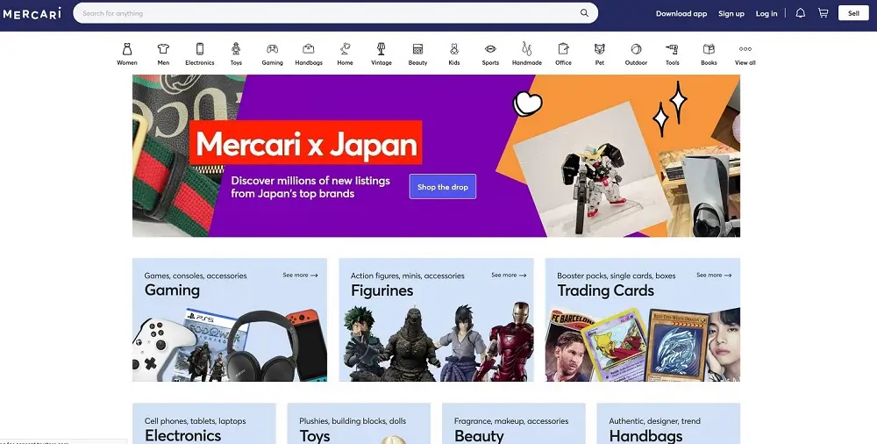
Task: Open the Kids category teddy bear icon
Action: [454, 49]
